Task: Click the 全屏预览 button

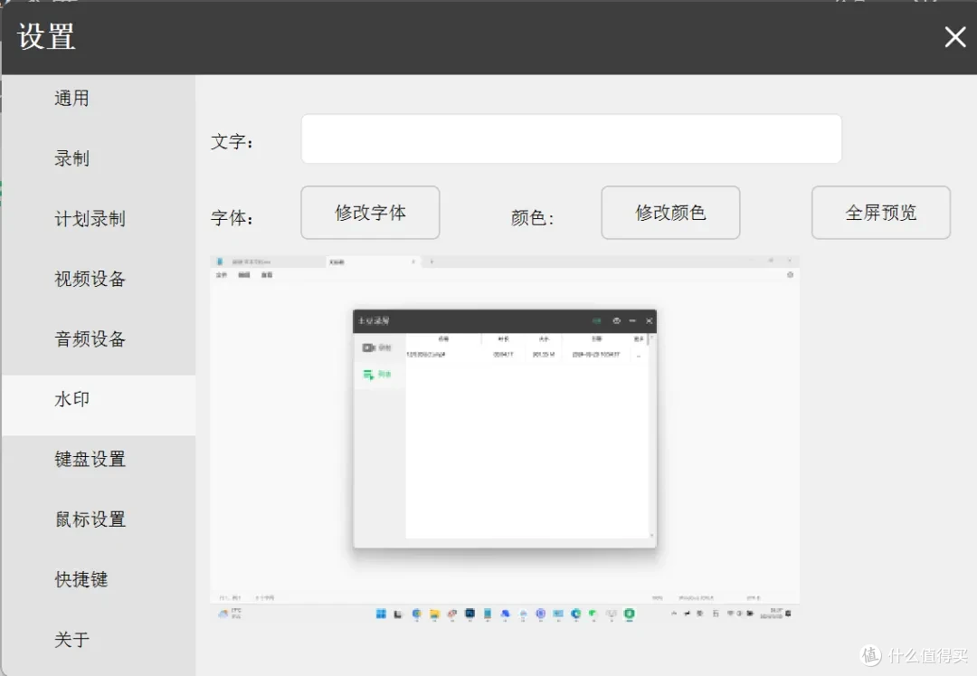Action: 881,213
